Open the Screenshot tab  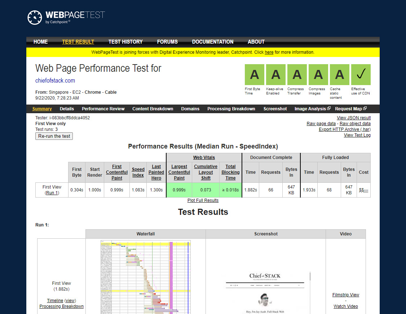[275, 109]
